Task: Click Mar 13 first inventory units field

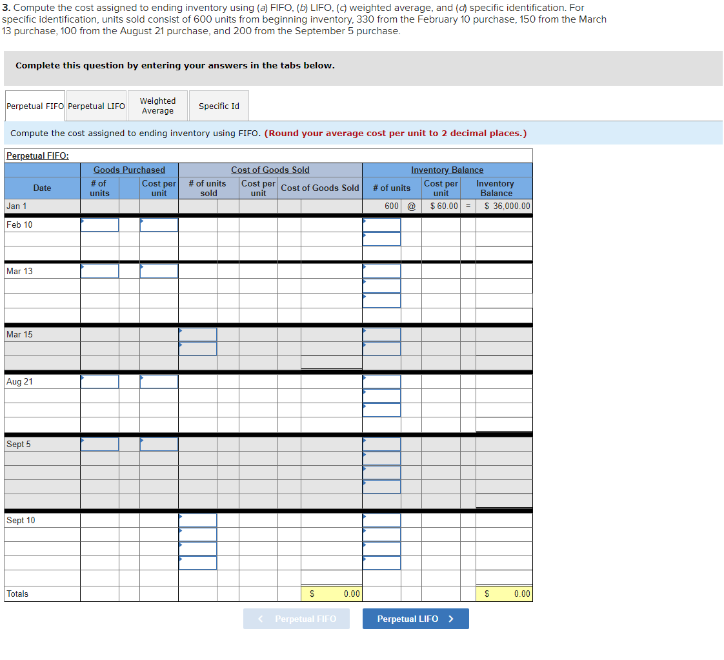Action: (381, 271)
